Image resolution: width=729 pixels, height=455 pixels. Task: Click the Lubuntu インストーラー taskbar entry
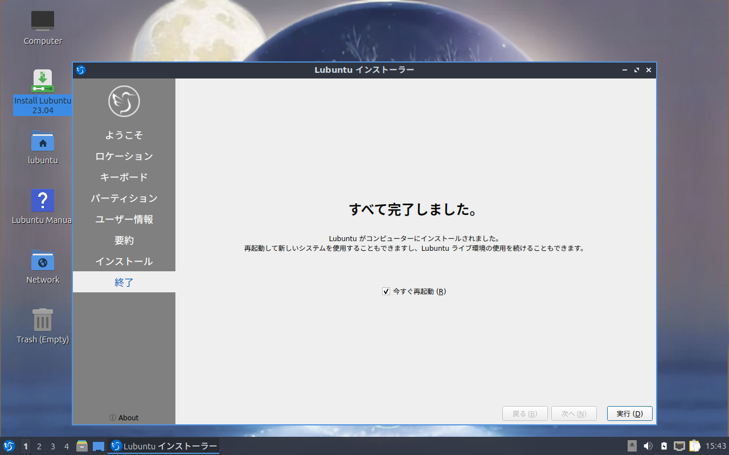tap(163, 446)
